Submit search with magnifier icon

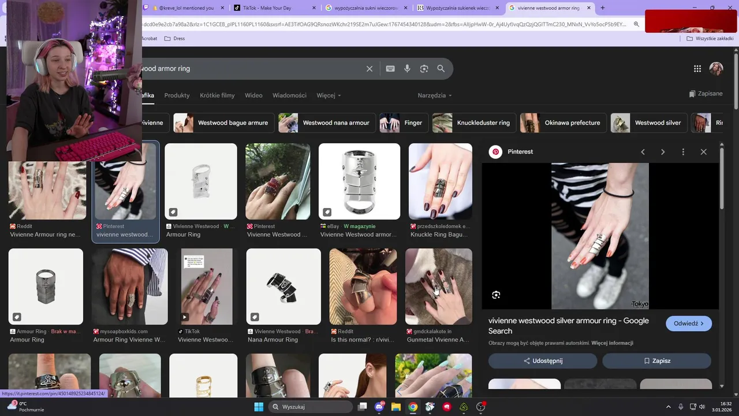(441, 69)
